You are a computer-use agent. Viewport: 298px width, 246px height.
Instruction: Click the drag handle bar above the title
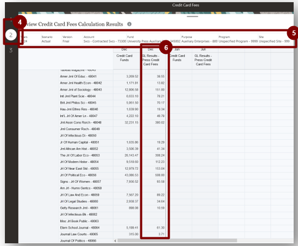click(x=193, y=16)
